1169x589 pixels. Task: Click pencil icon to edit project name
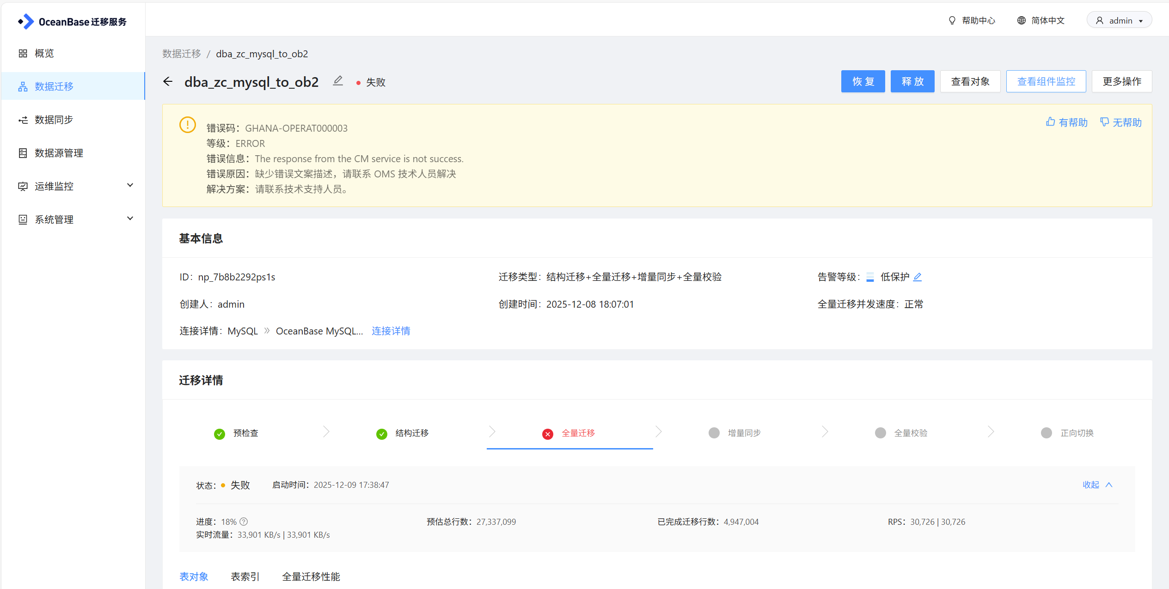point(338,81)
